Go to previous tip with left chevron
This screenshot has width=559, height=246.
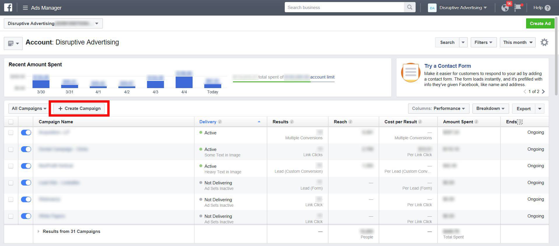pyautogui.click(x=525, y=92)
